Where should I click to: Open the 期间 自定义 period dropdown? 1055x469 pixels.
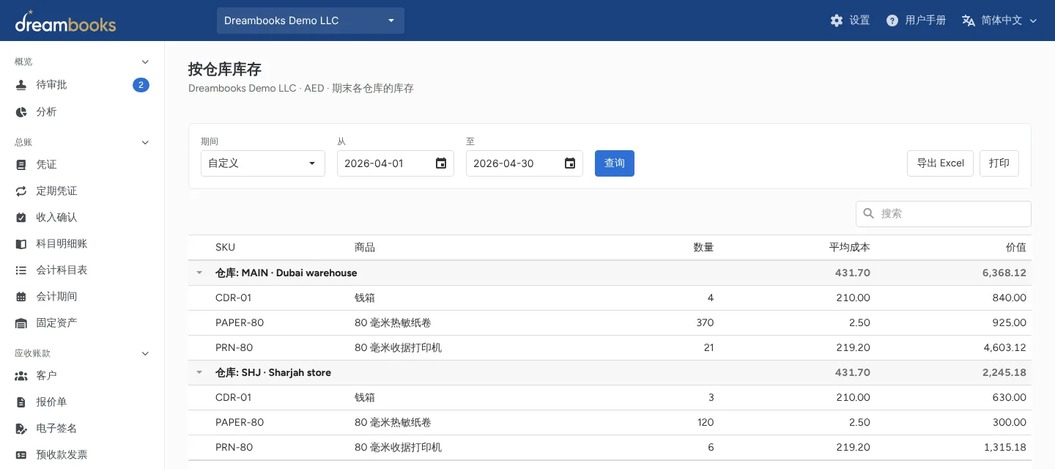(x=263, y=163)
